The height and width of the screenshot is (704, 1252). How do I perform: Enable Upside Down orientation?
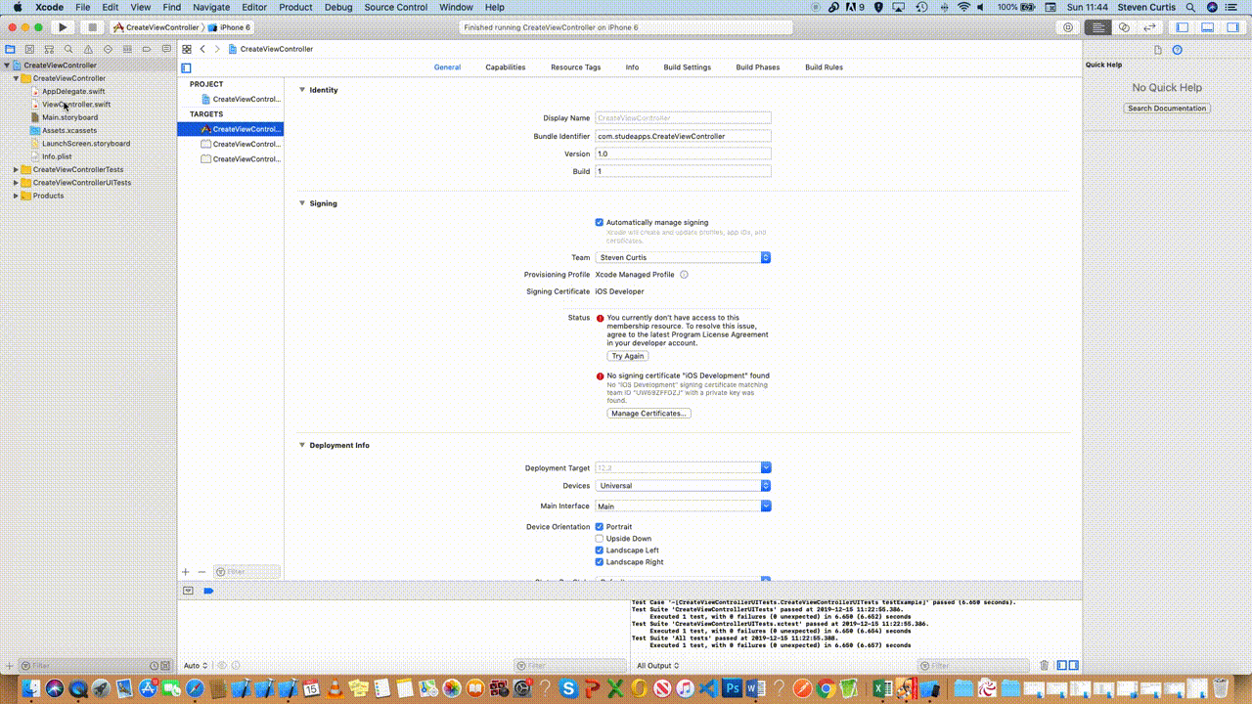coord(600,539)
